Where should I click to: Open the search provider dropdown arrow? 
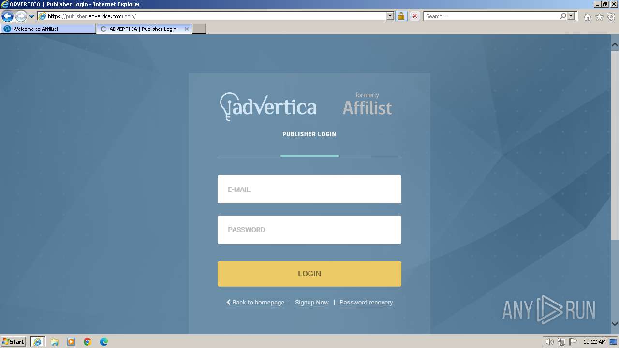tap(571, 16)
